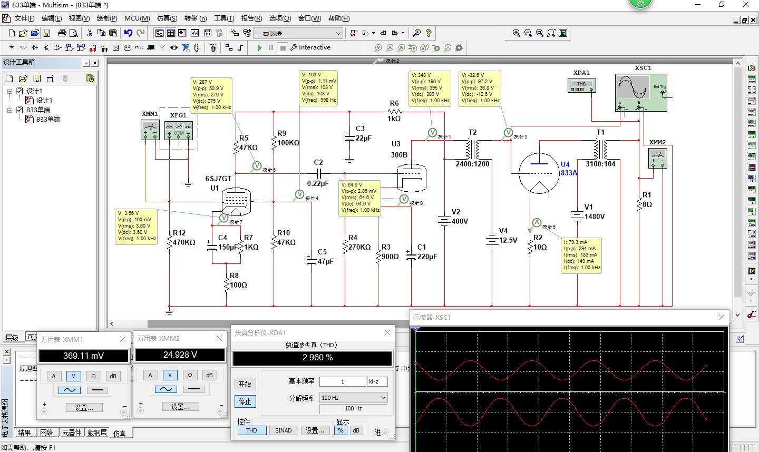The image size is (759, 452).
Task: Stop the simulation using the toolbar stop square
Action: (x=283, y=47)
